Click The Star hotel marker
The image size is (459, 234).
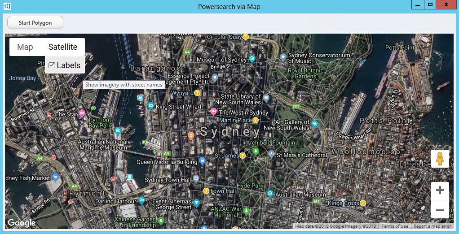tap(82, 113)
